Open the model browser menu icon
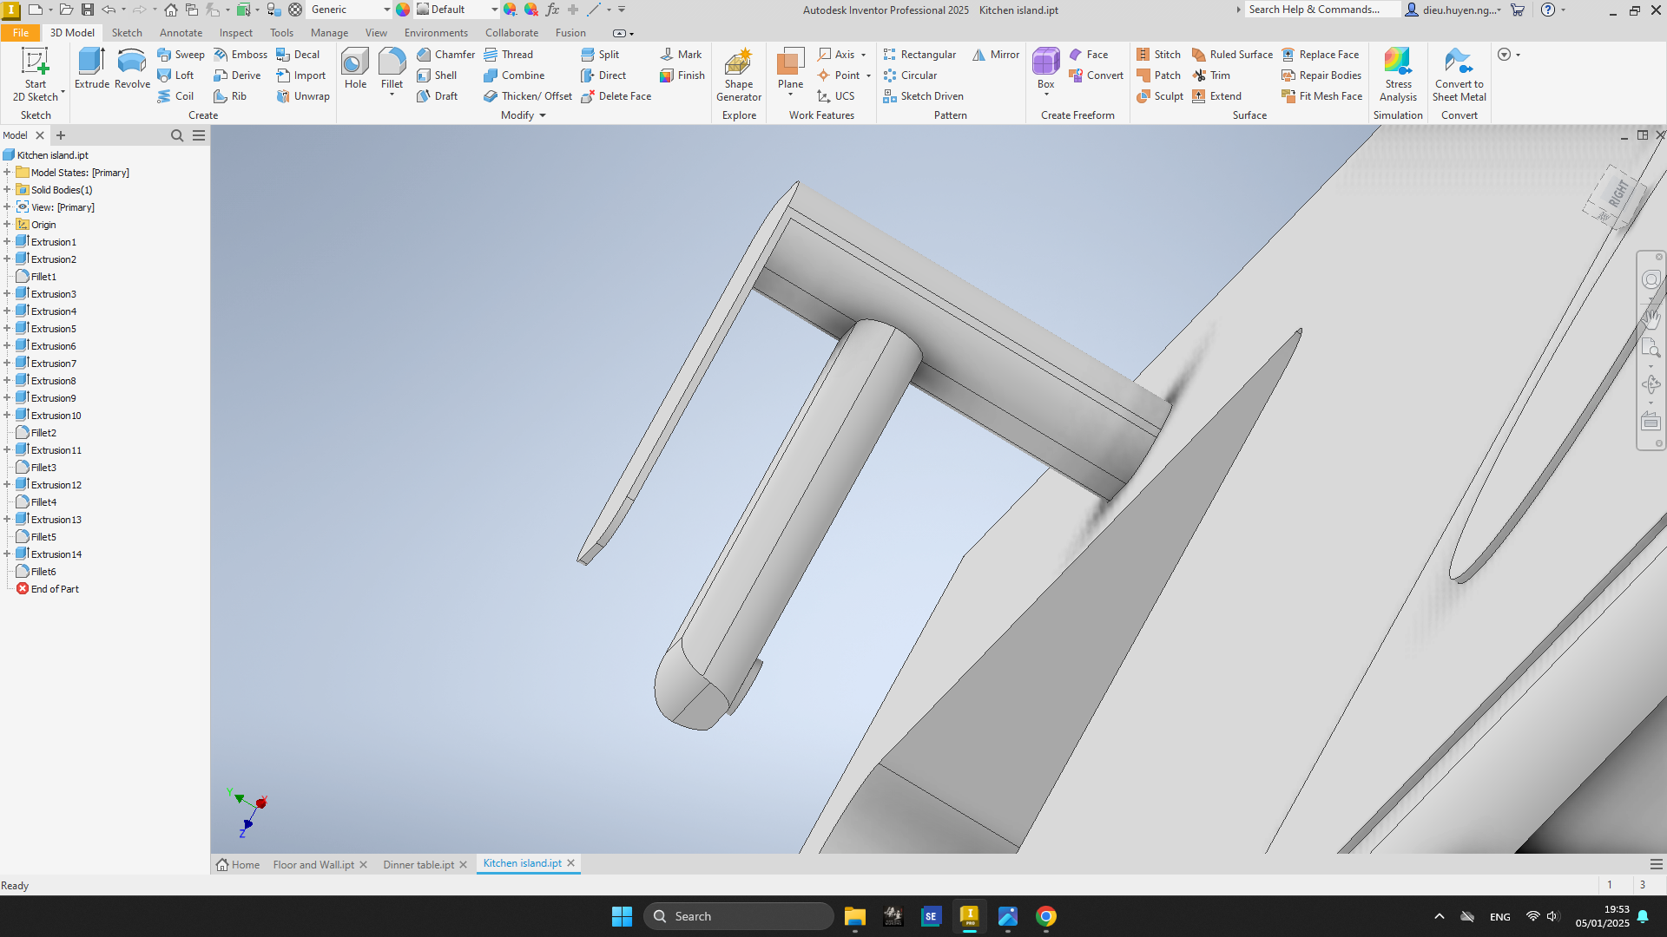Image resolution: width=1667 pixels, height=937 pixels. tap(199, 135)
